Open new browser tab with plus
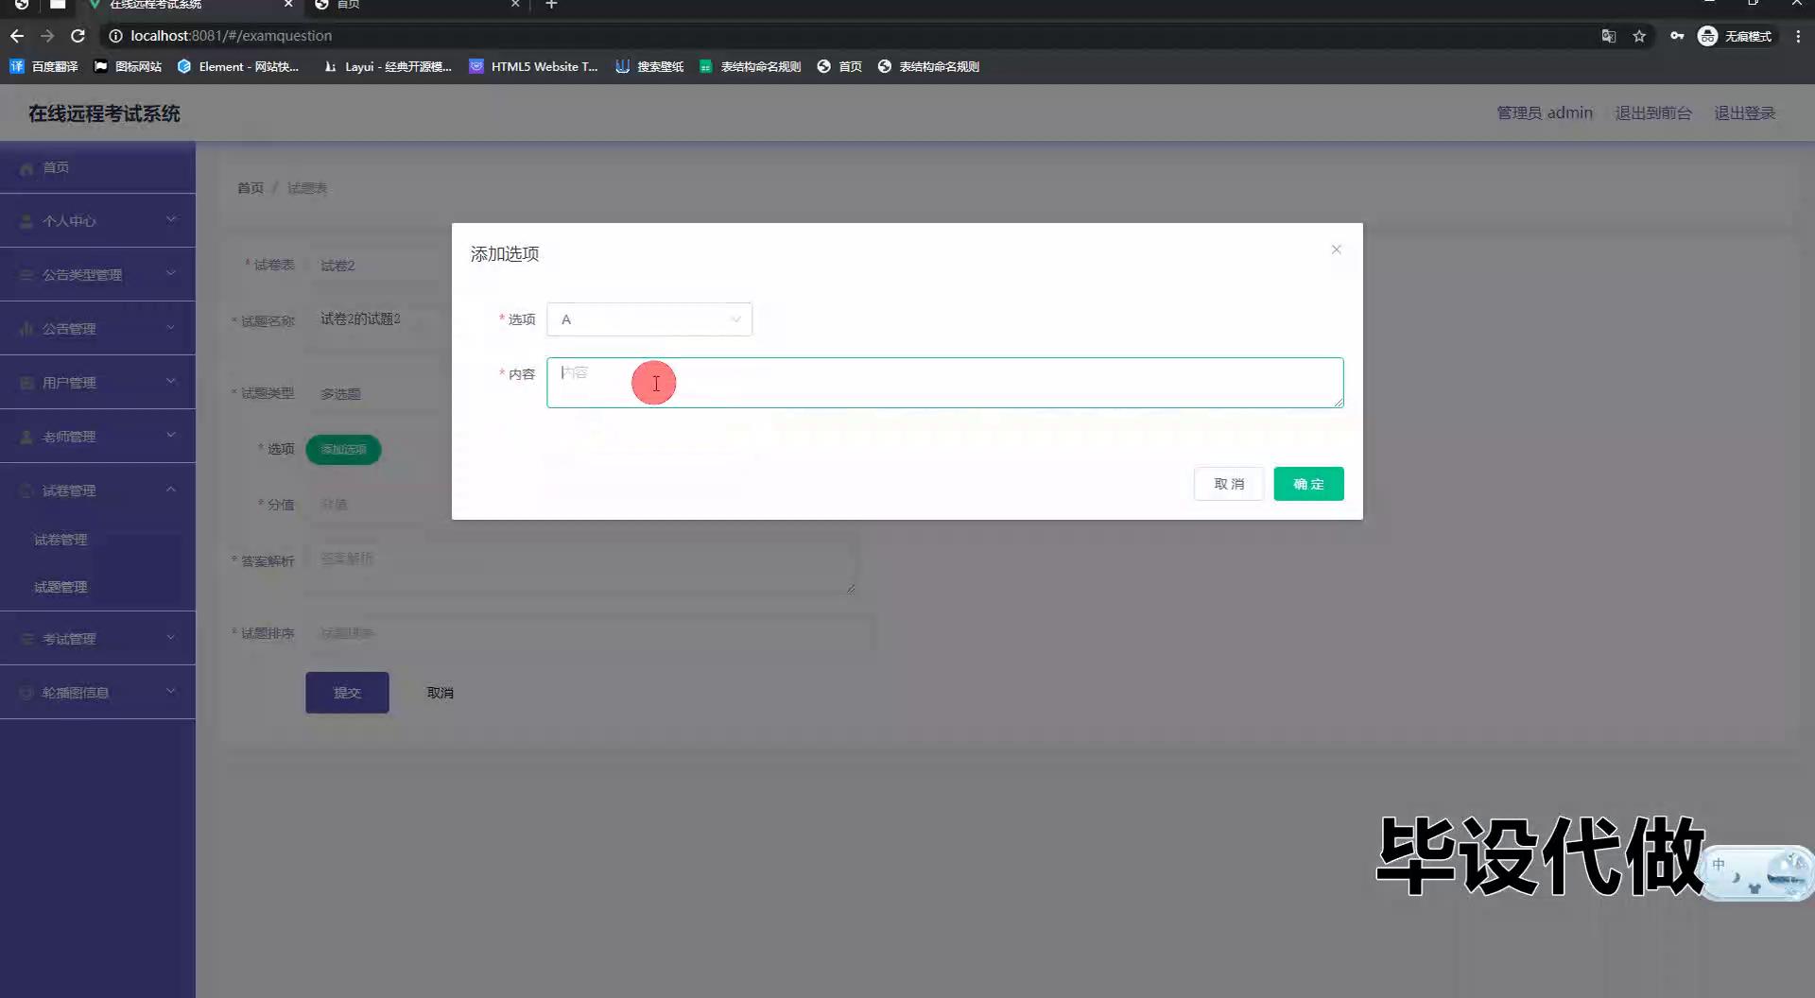 551,5
